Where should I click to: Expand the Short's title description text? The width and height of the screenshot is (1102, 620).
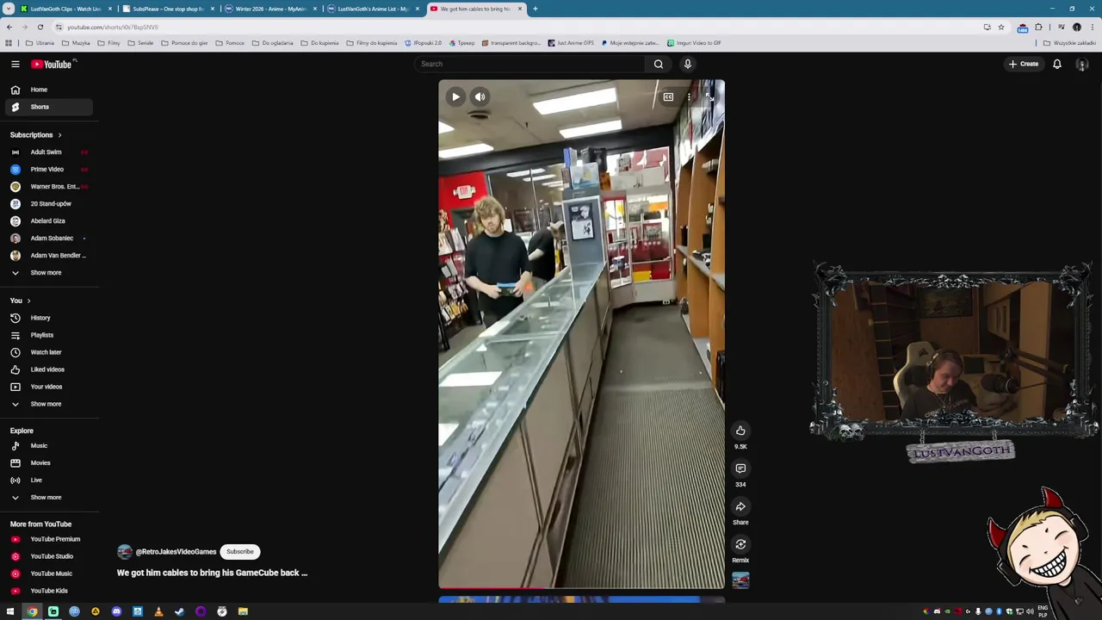coord(212,573)
